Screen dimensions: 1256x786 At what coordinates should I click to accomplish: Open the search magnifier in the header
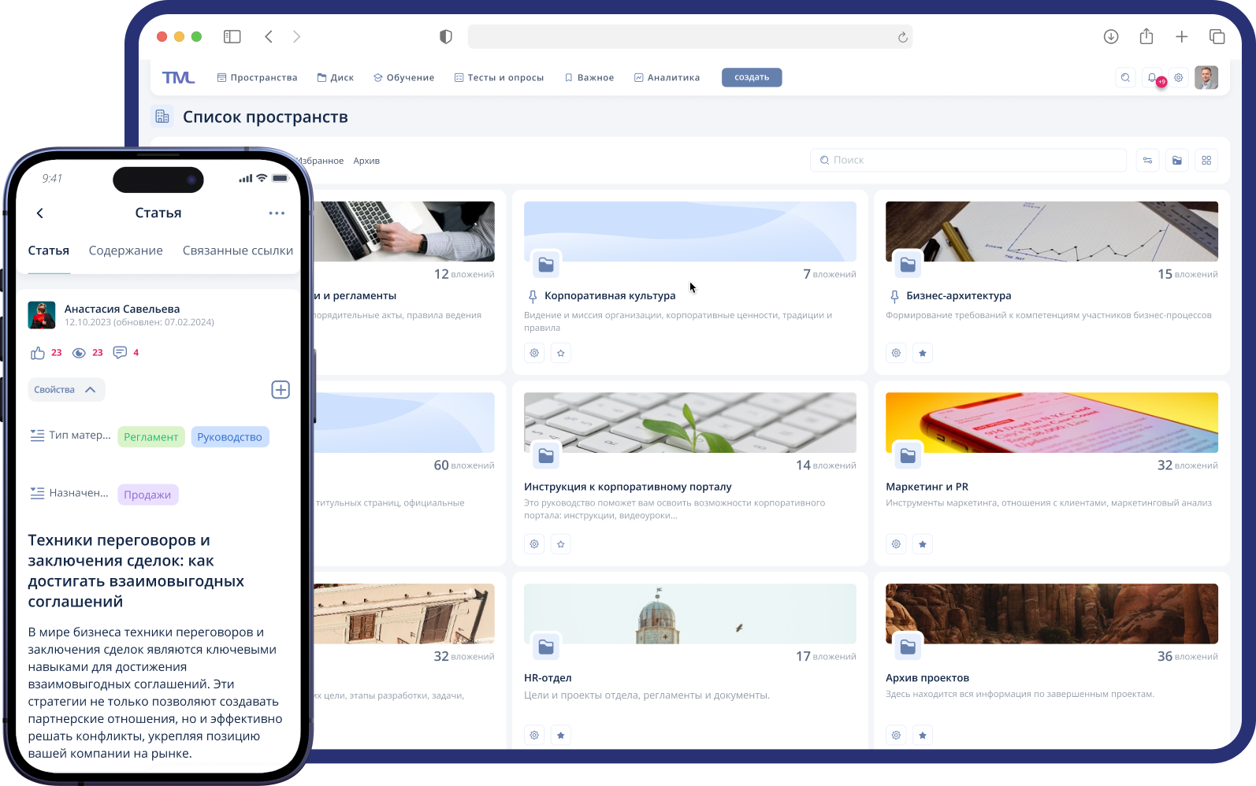pos(1125,77)
